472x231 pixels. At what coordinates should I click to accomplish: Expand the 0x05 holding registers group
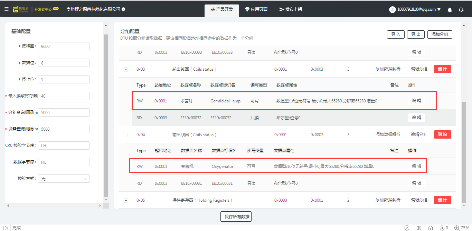126,200
